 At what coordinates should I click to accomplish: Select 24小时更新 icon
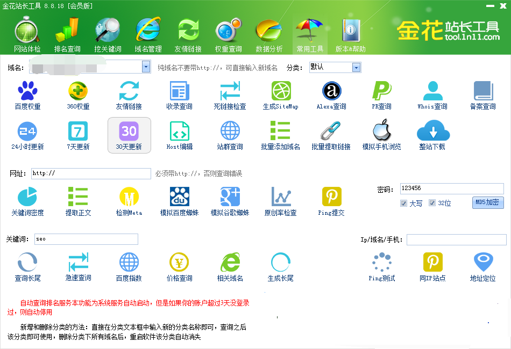[27, 135]
